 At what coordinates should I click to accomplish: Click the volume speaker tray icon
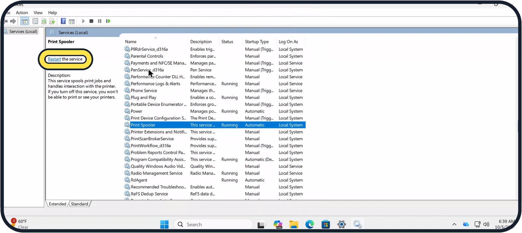[486, 224]
